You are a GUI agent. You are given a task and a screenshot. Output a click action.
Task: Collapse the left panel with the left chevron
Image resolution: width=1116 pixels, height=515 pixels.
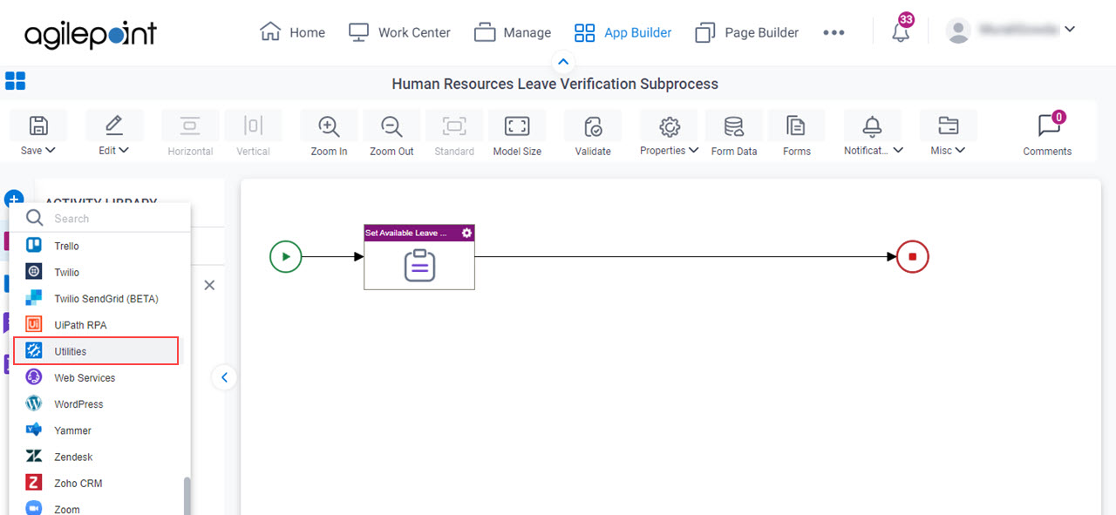click(224, 377)
